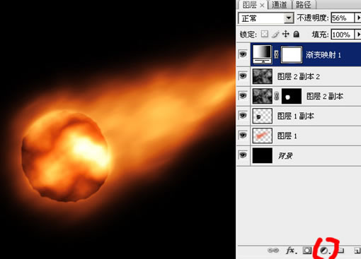Click the new adjustment layer icon
Image resolution: width=361 pixels, height=259 pixels.
(x=325, y=251)
